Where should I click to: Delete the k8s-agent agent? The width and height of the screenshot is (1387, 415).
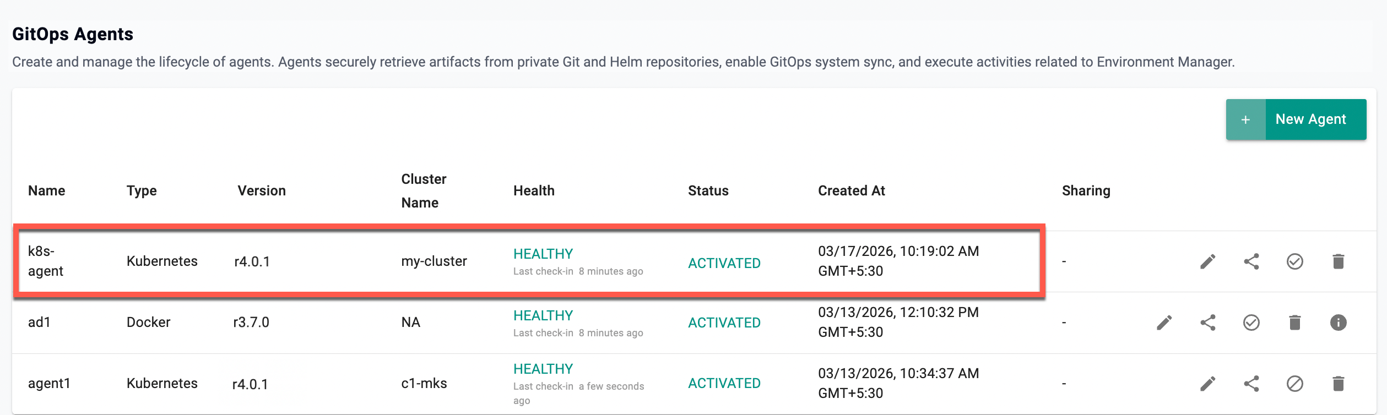pos(1338,261)
